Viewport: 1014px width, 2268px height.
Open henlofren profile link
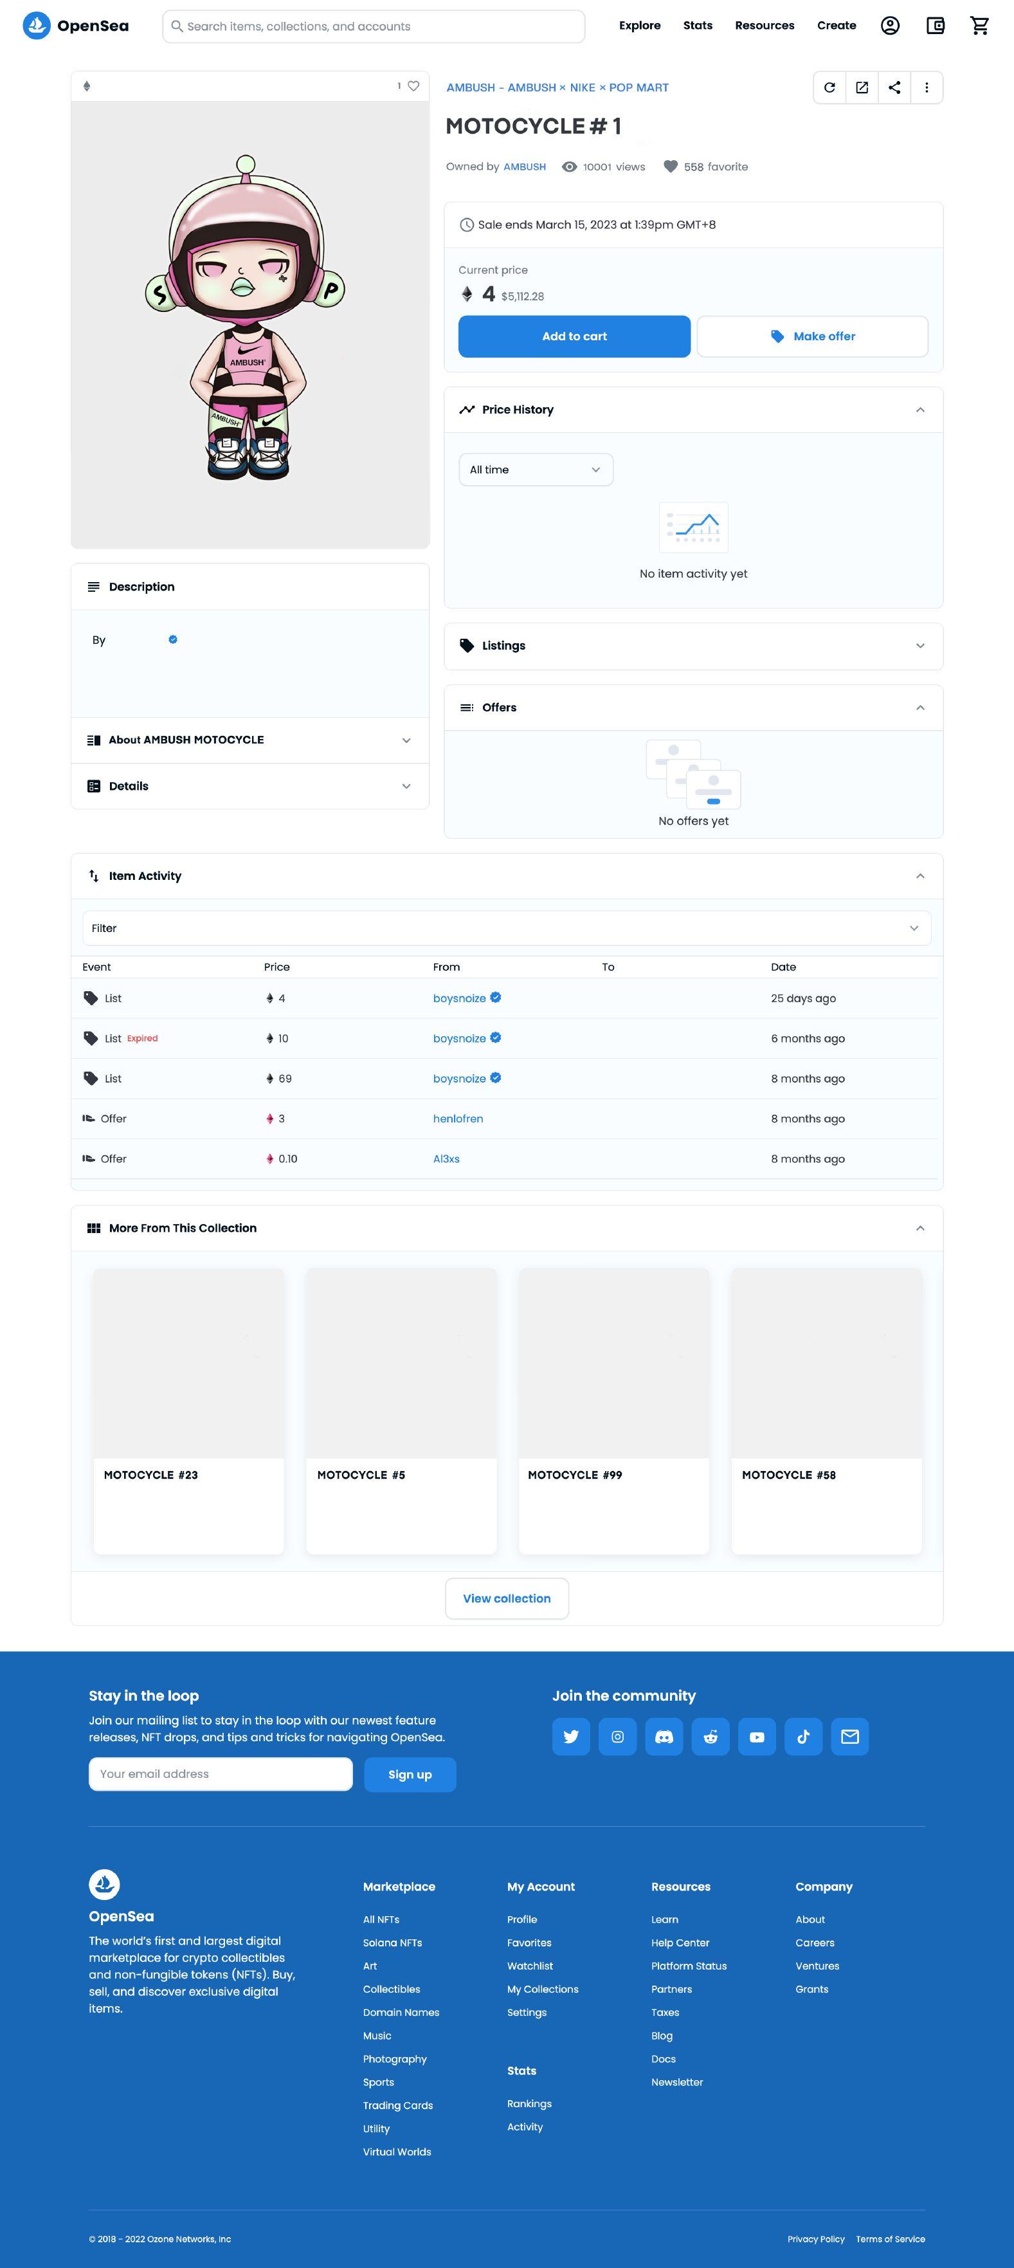point(458,1118)
